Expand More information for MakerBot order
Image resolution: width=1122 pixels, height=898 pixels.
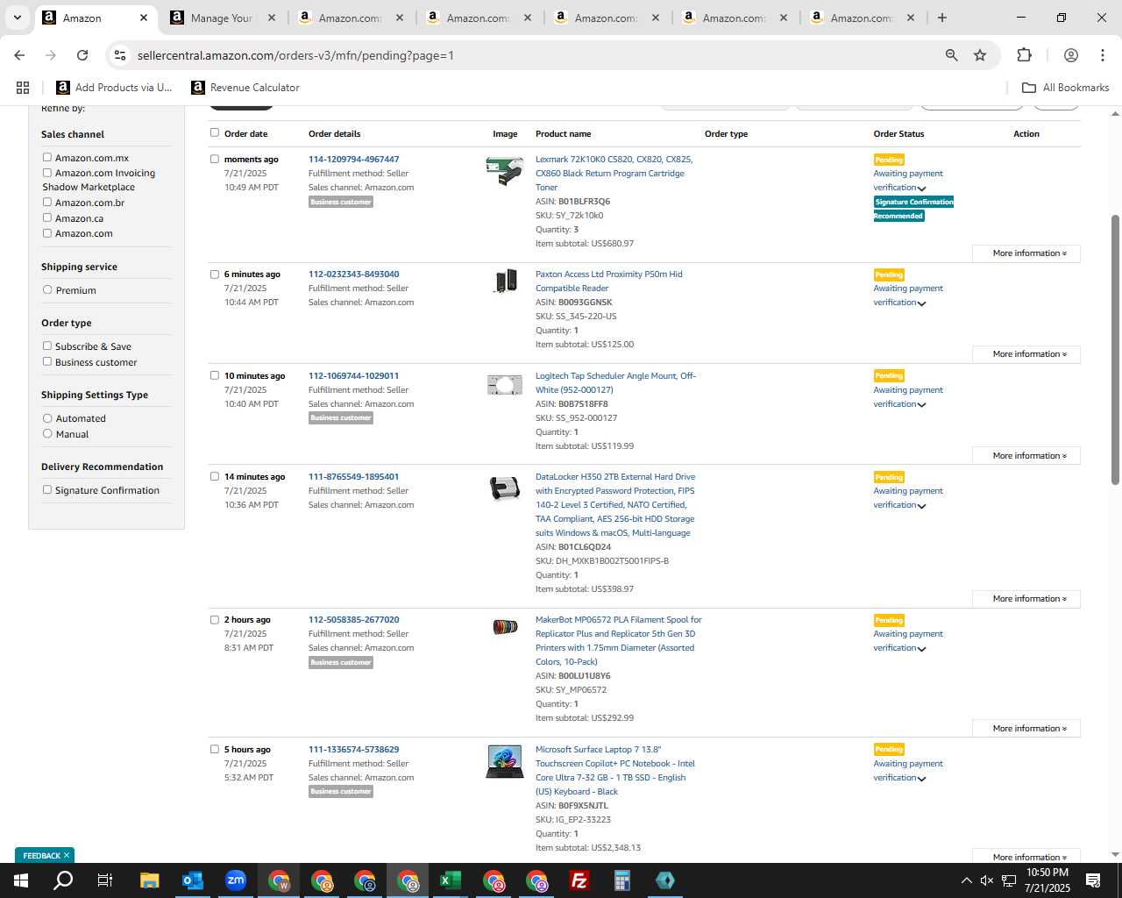click(x=1026, y=729)
